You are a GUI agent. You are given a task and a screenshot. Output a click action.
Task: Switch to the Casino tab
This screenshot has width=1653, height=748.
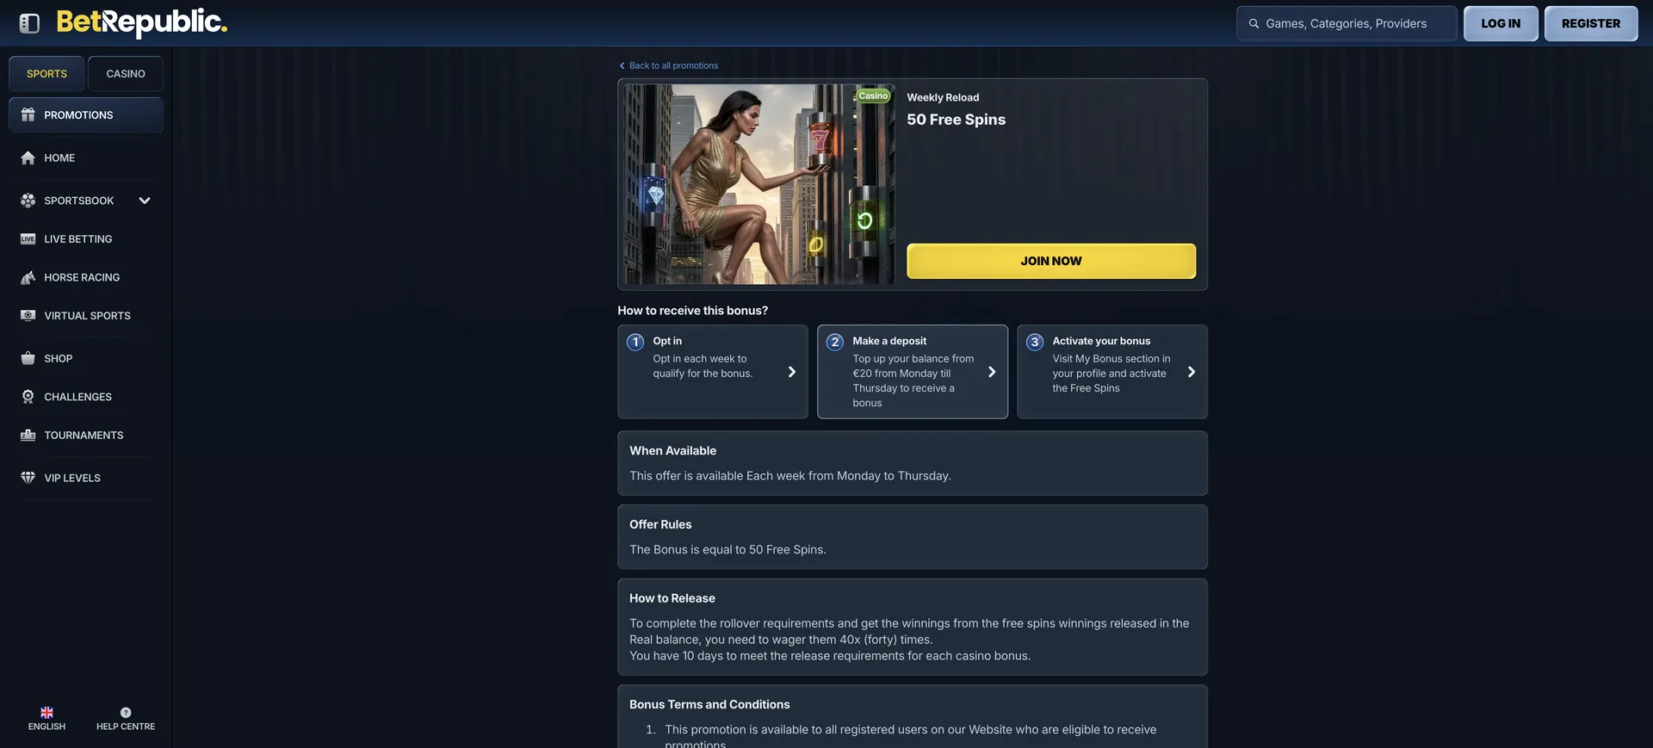tap(126, 74)
